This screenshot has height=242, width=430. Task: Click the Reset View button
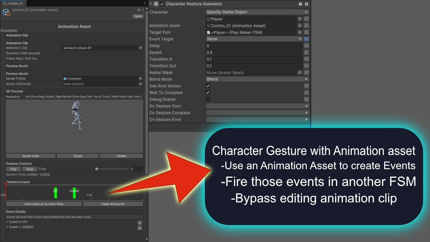[x=31, y=156]
